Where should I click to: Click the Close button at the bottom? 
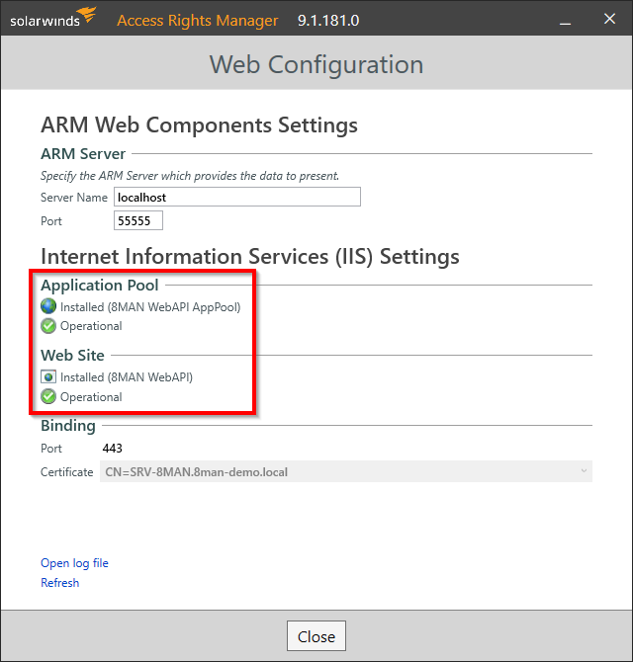[316, 636]
